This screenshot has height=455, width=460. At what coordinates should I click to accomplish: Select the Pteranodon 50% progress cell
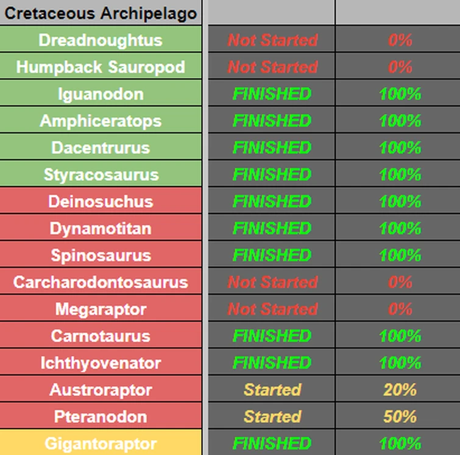(x=398, y=416)
